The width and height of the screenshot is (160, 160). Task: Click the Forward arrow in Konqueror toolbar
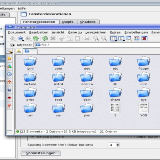[28, 38]
